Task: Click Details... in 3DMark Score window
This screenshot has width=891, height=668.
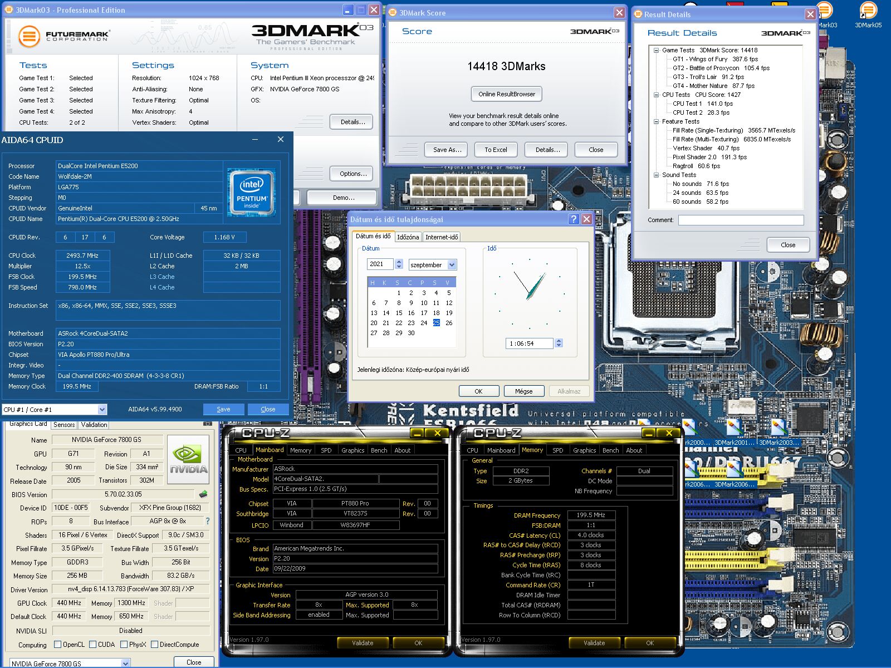Action: pos(547,150)
